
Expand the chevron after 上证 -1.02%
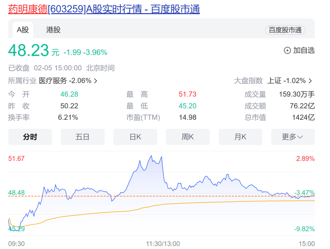pyautogui.click(x=310, y=81)
